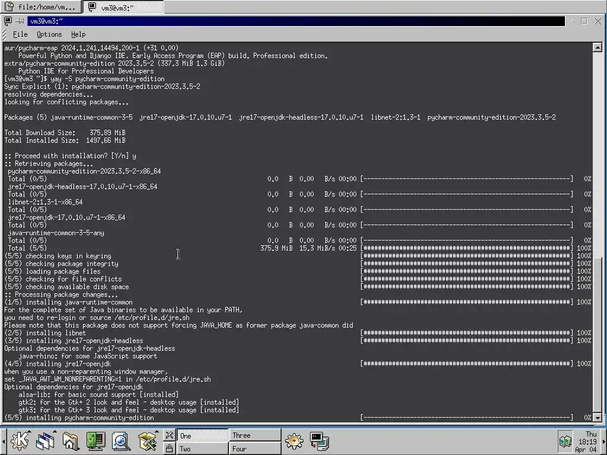Screen dimensions: 607x455
Task: Open the File menu
Action: 20,34
